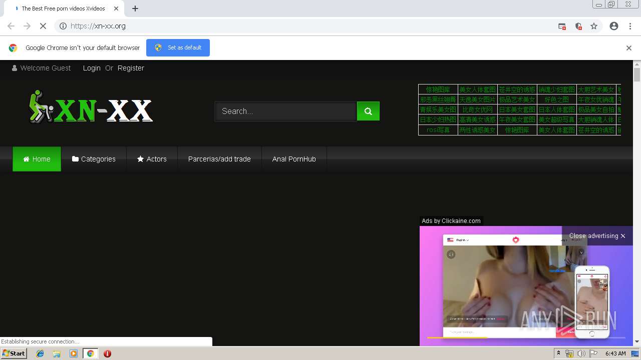View site information icon in address bar
Image resolution: width=641 pixels, height=360 pixels.
pos(63,26)
